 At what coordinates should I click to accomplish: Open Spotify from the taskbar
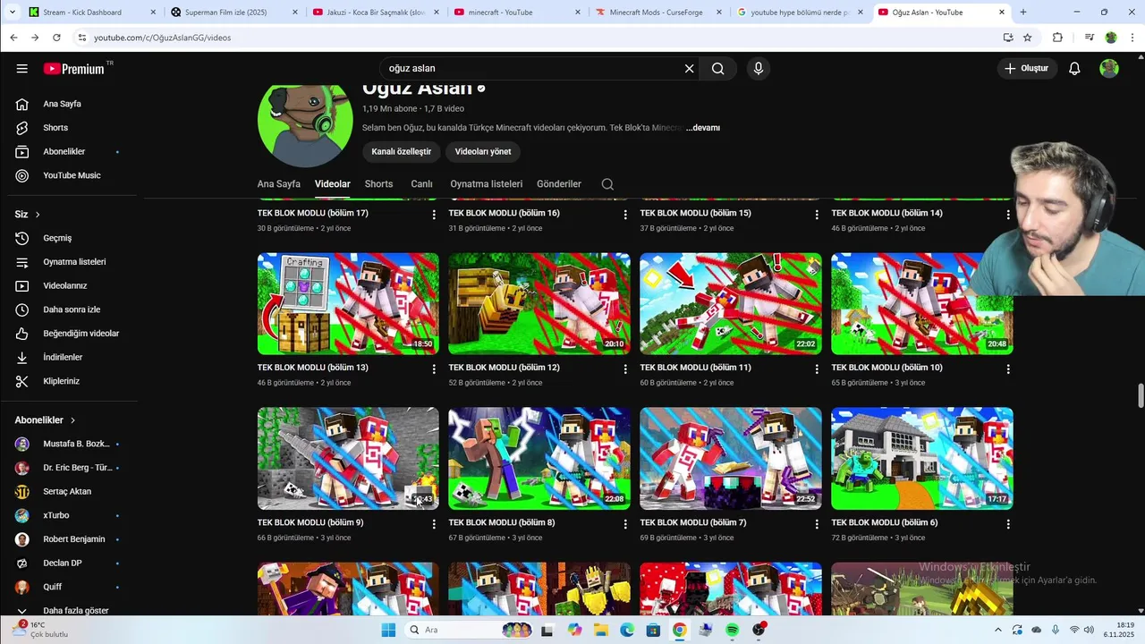coord(732,630)
